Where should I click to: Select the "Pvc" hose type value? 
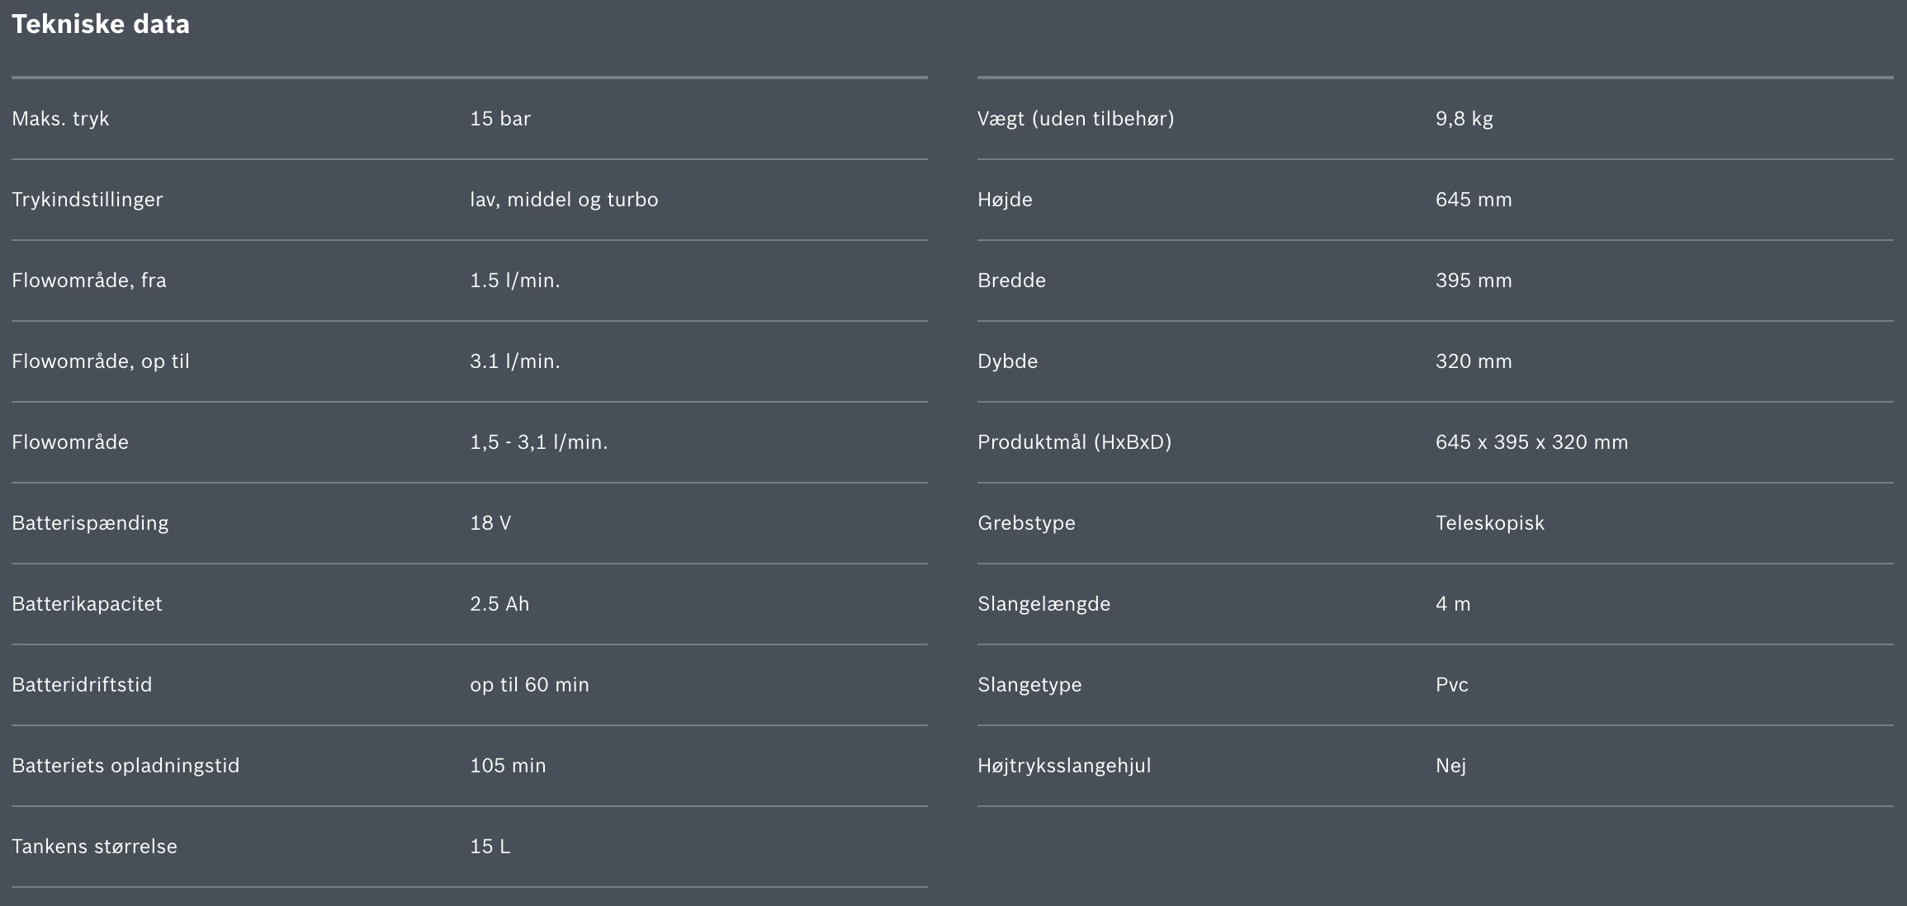coord(1452,685)
